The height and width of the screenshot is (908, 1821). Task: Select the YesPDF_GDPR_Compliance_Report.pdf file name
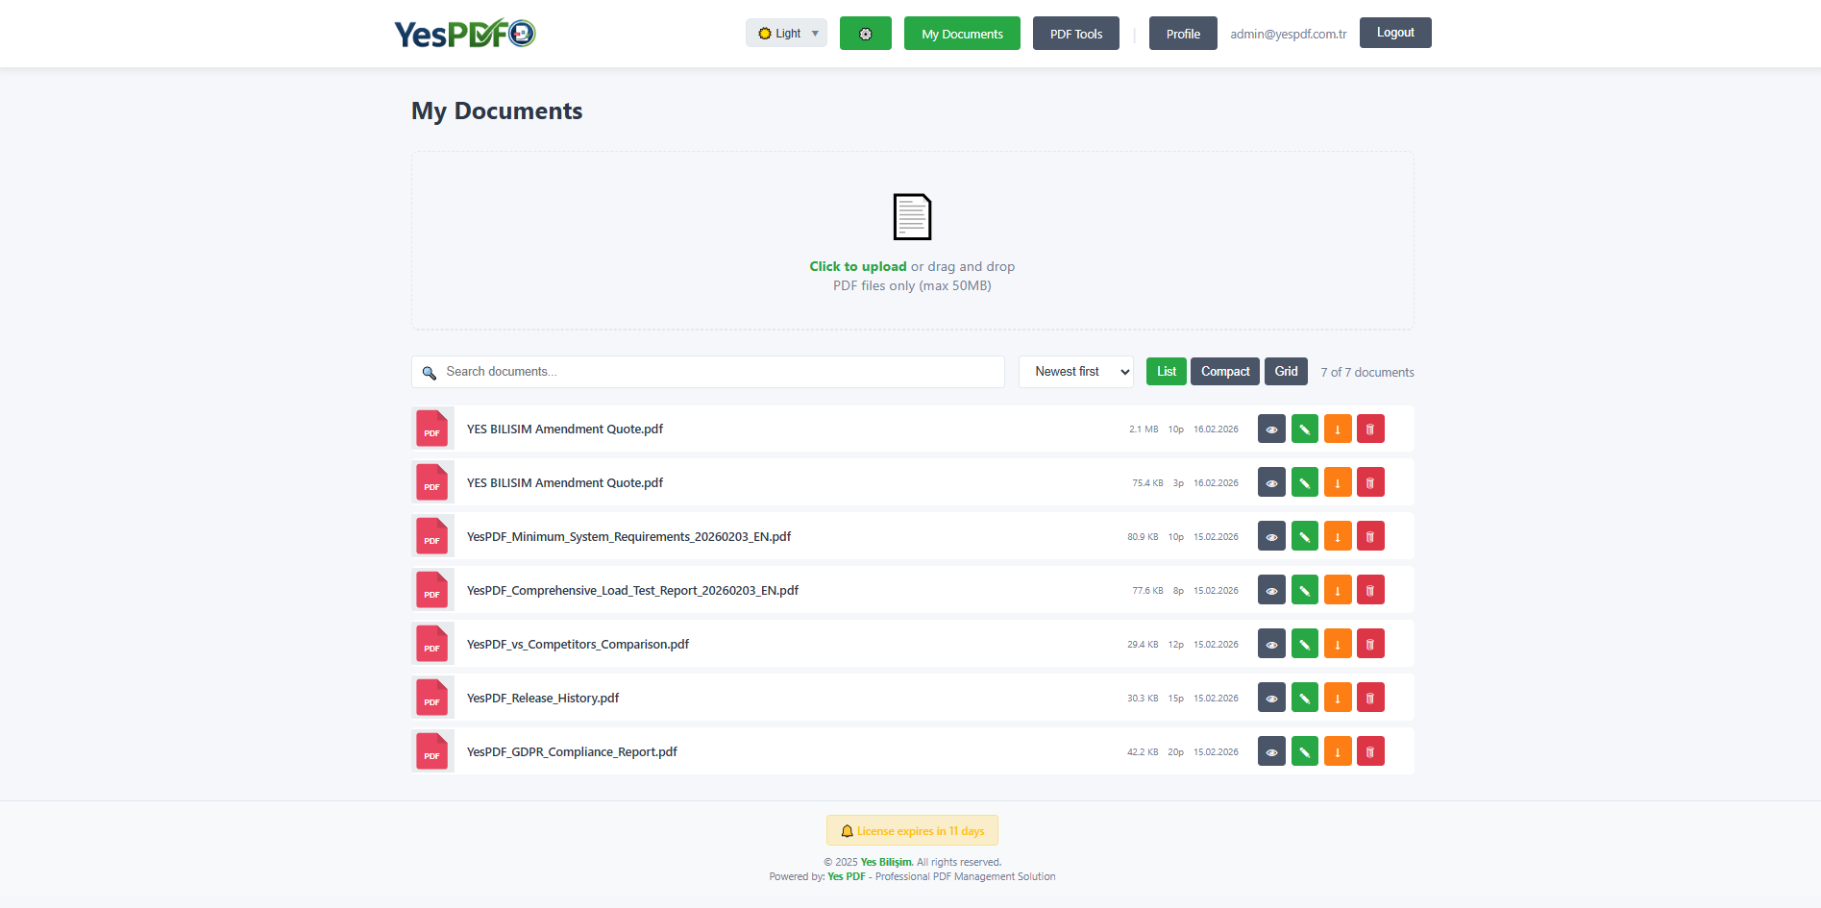coord(572,752)
